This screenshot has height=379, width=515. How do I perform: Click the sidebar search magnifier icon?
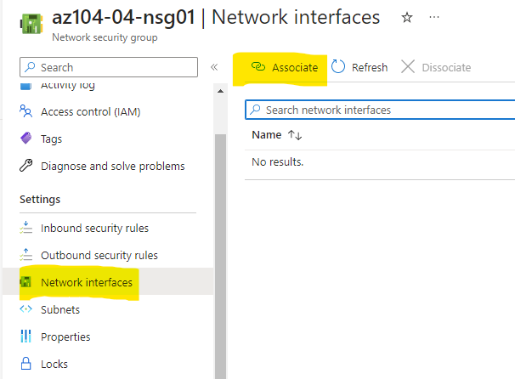coord(30,67)
